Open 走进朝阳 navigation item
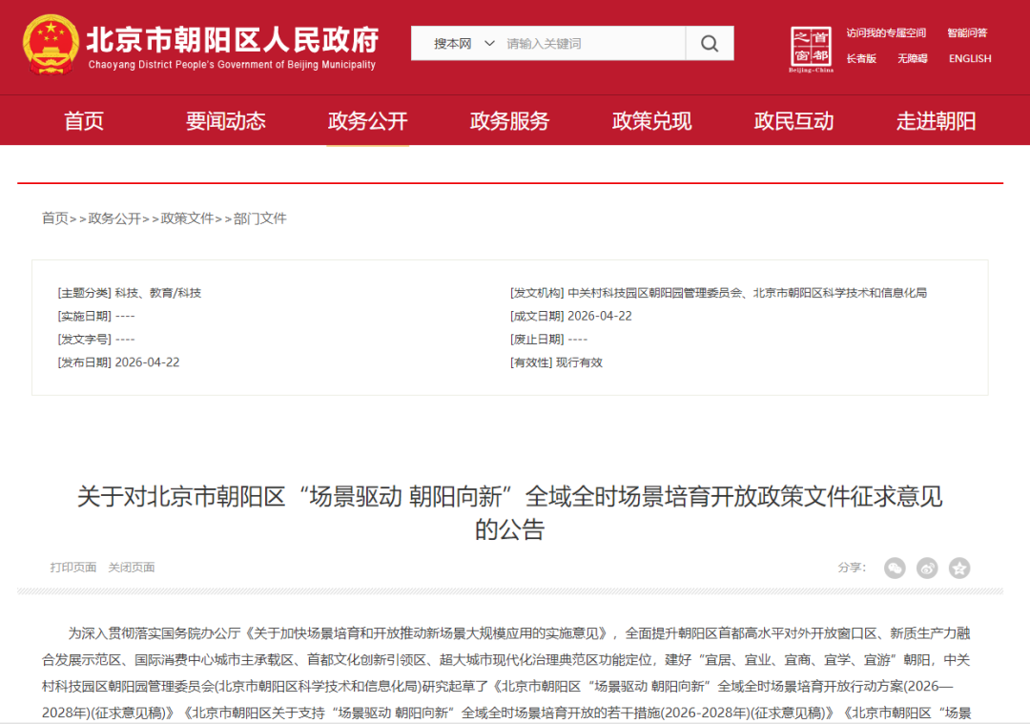 (x=936, y=121)
